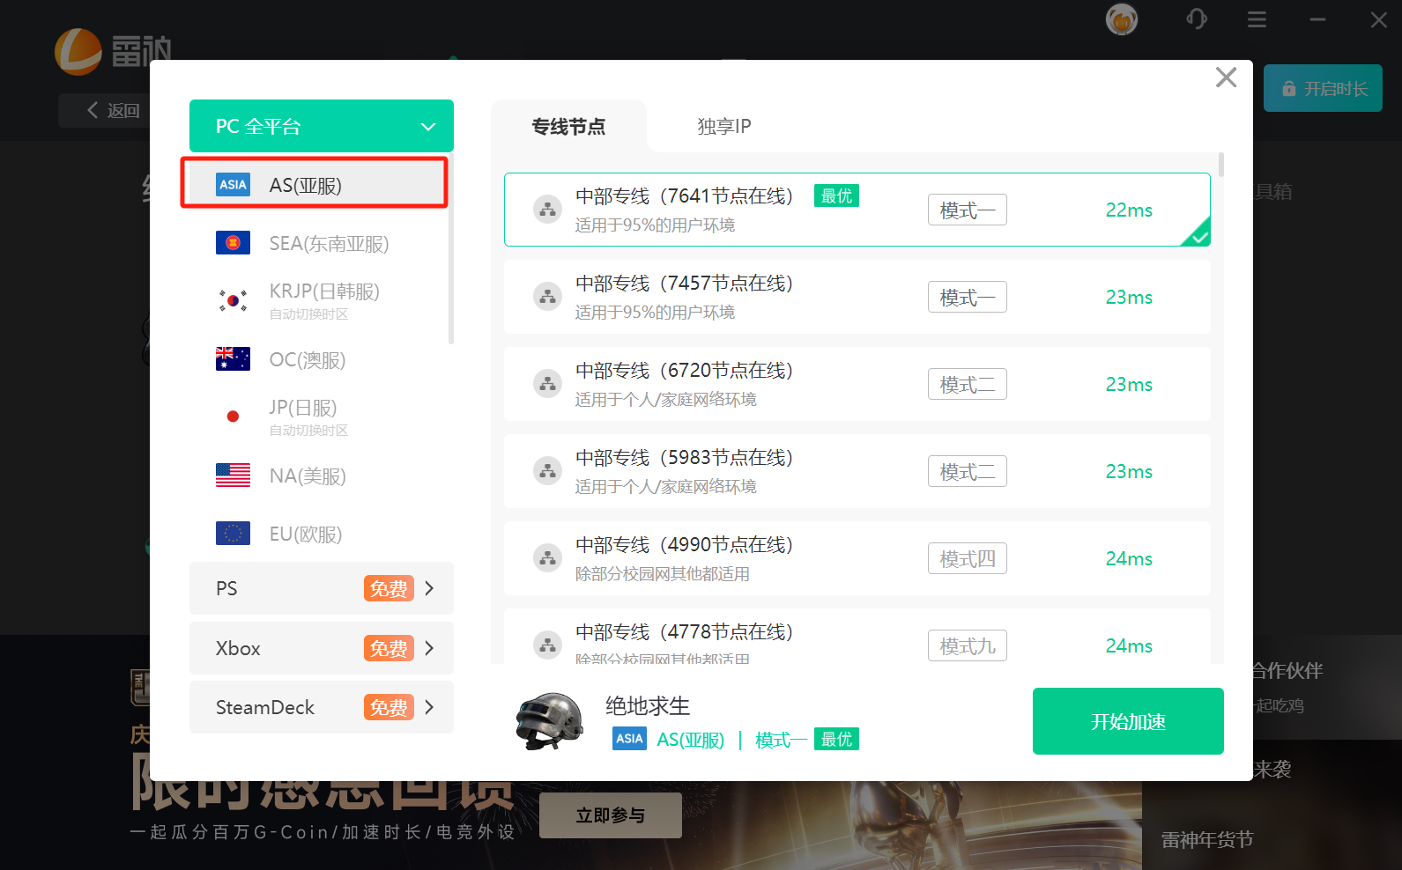Viewport: 1402px width, 870px height.
Task: Select the 7641节点在线 node row
Action: [857, 210]
